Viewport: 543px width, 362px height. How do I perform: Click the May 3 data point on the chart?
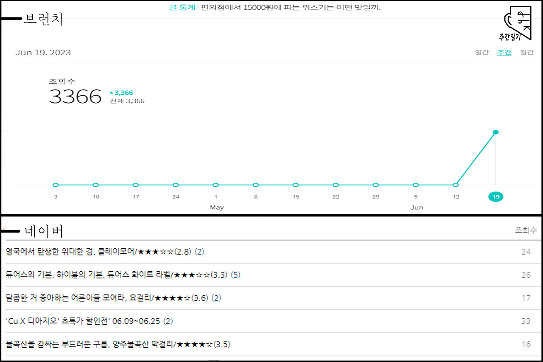[55, 185]
